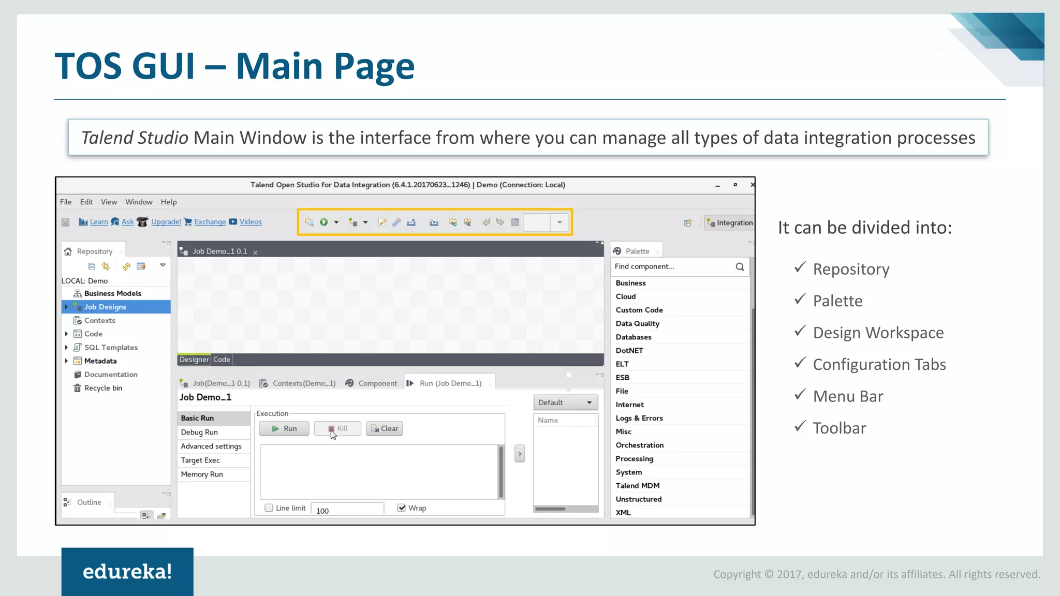The image size is (1060, 596).
Task: Click the pencil edit toolbar icon
Action: (382, 222)
